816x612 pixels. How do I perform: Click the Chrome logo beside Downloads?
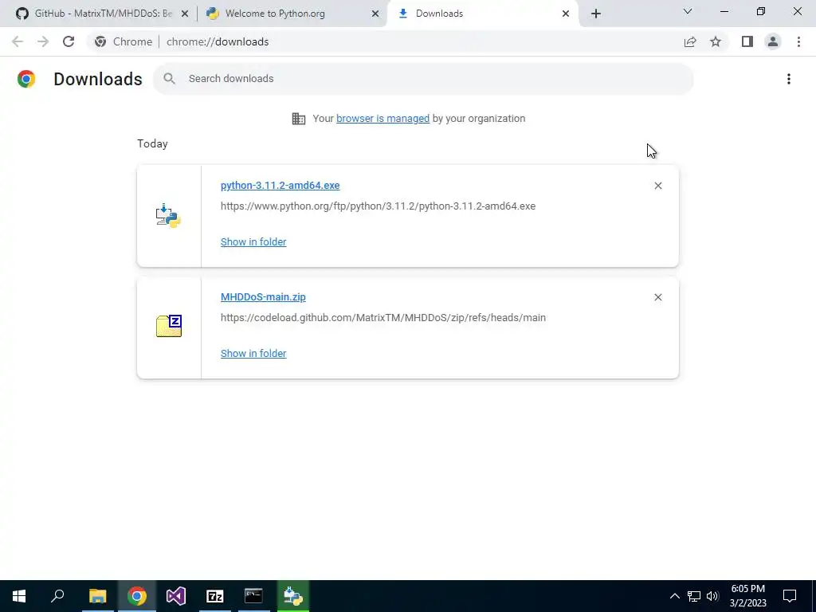[26, 79]
